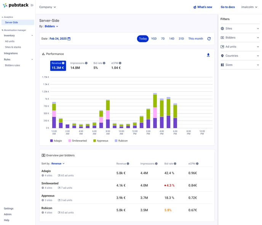Screen dimensions: 262x225
Task: Collapse the sidebar menu icon
Action: [x=32, y=5]
